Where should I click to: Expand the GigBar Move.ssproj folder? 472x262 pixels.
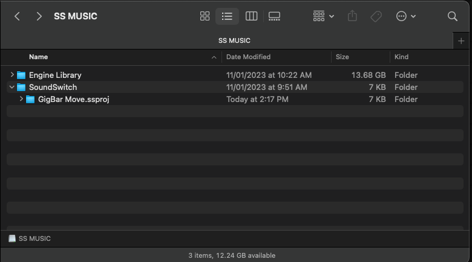(x=21, y=98)
